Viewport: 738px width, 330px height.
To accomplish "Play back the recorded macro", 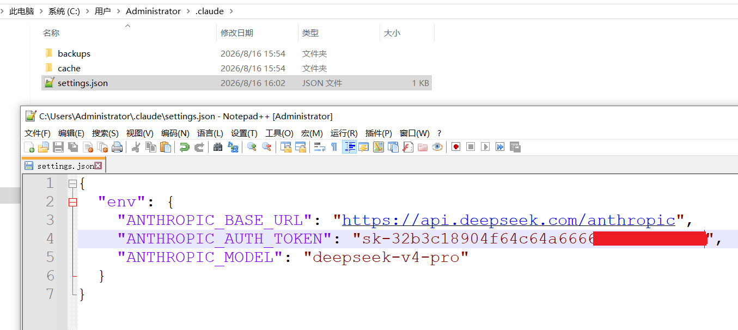I will point(485,147).
